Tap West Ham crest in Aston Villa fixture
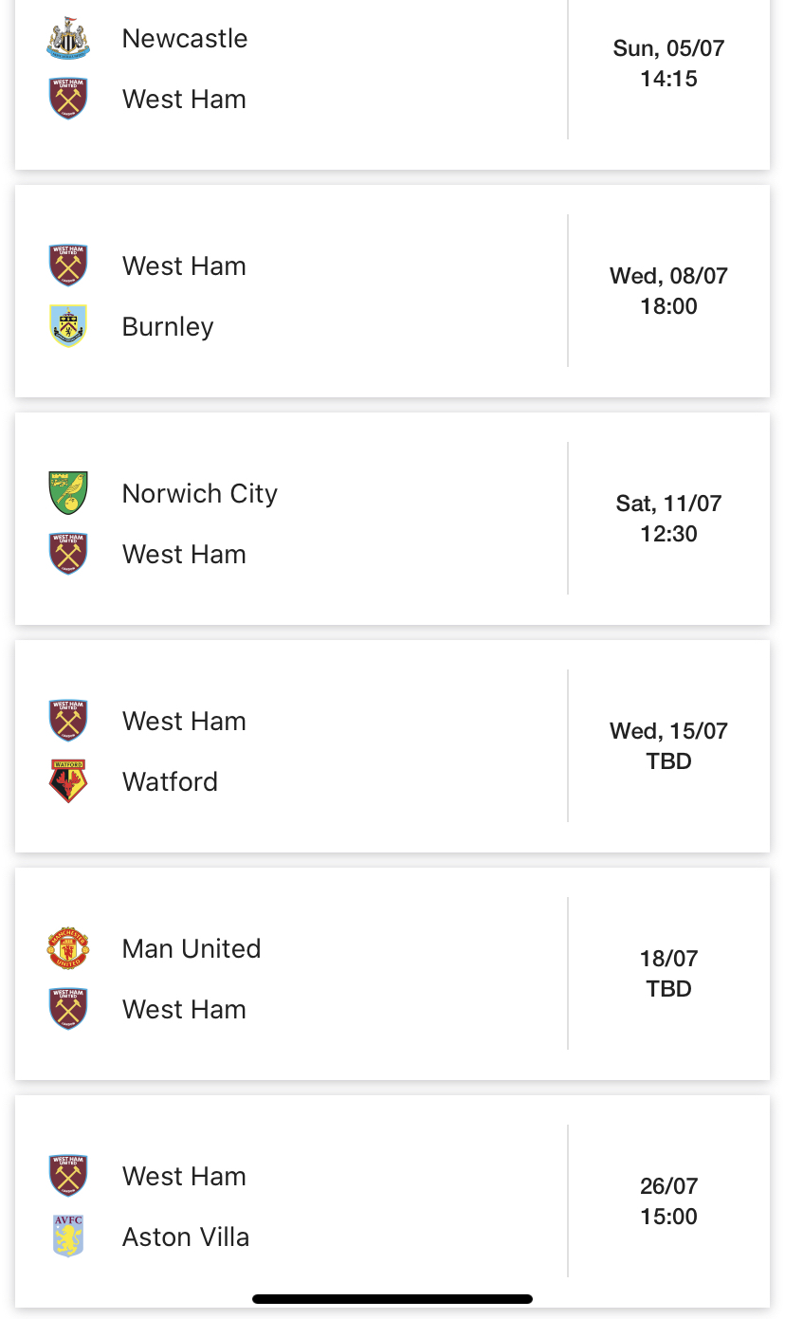The width and height of the screenshot is (785, 1319). 68,1176
